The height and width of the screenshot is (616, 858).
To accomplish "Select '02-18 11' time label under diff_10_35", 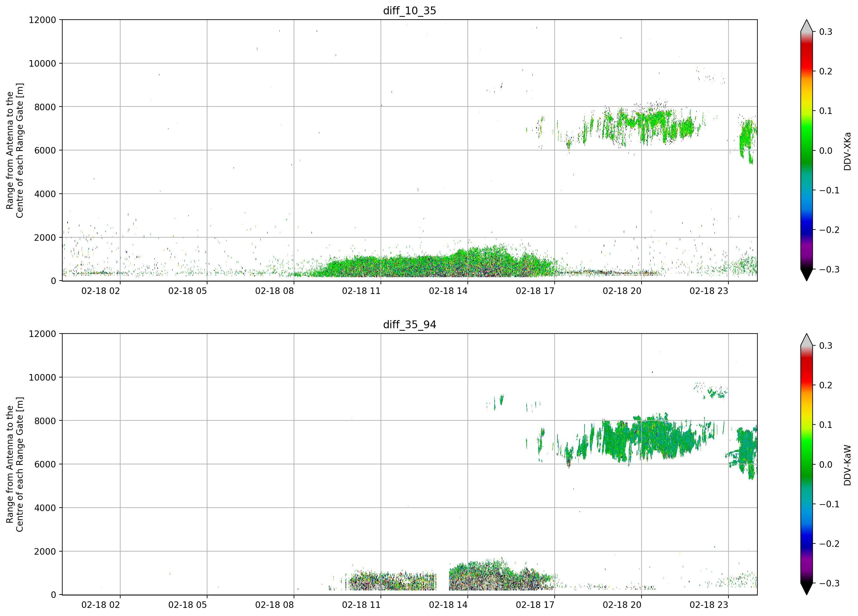I will pyautogui.click(x=361, y=291).
